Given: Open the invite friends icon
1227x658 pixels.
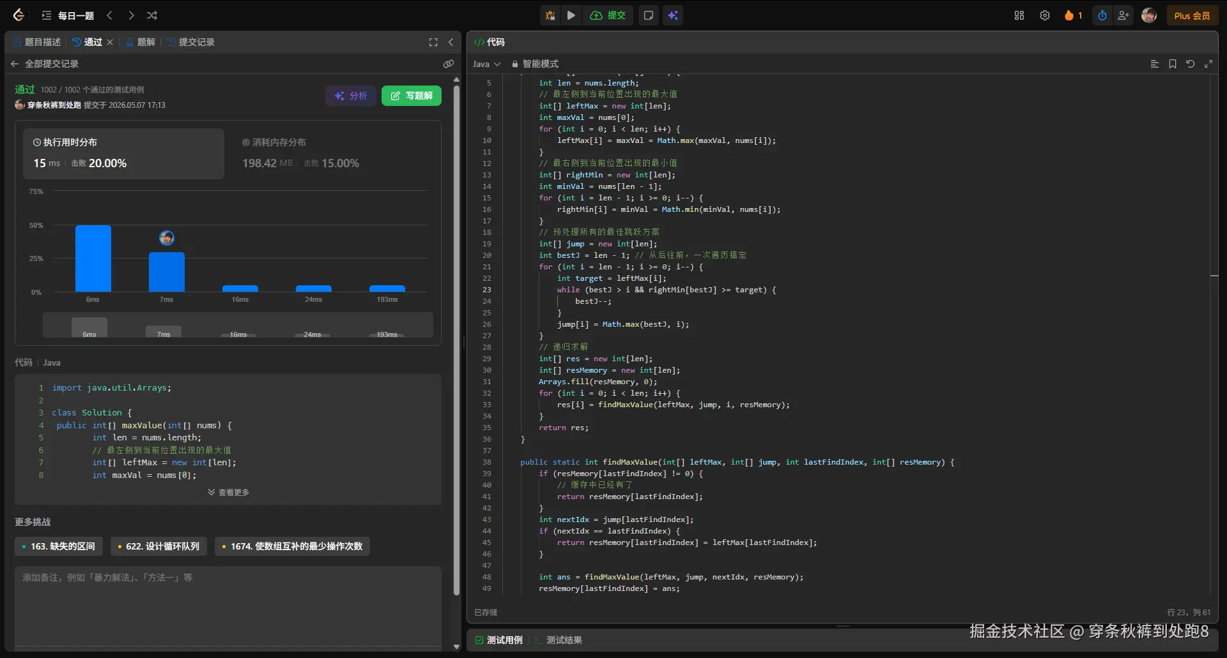Looking at the screenshot, I should (x=1123, y=15).
